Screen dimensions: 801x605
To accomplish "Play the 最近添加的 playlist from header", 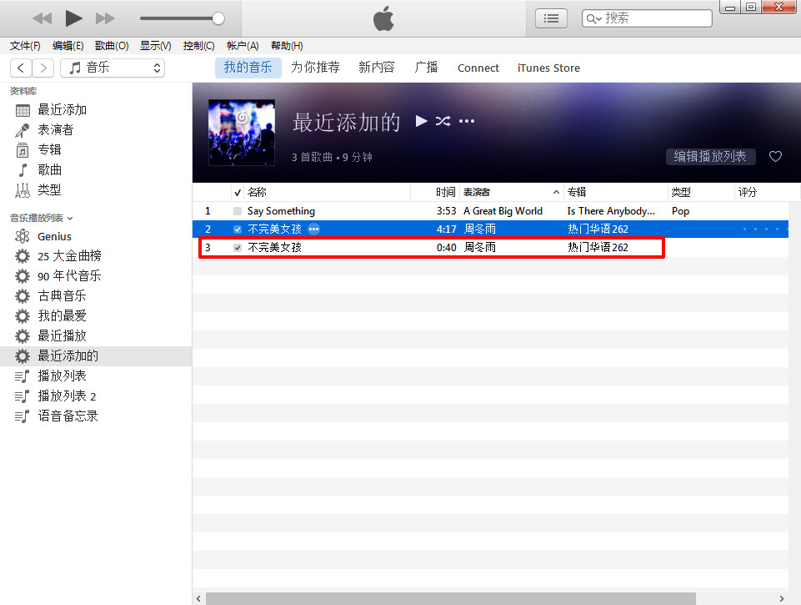I will [x=421, y=121].
